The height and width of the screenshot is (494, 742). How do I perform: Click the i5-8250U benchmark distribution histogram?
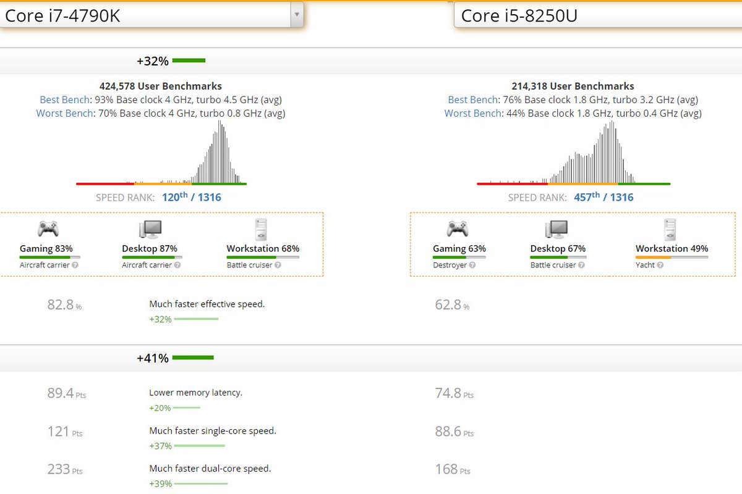(x=574, y=153)
